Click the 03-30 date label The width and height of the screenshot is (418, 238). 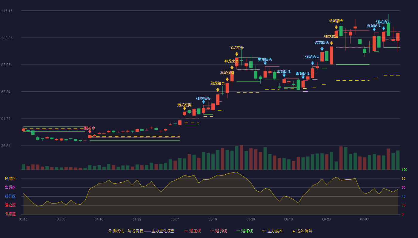(x=61, y=219)
